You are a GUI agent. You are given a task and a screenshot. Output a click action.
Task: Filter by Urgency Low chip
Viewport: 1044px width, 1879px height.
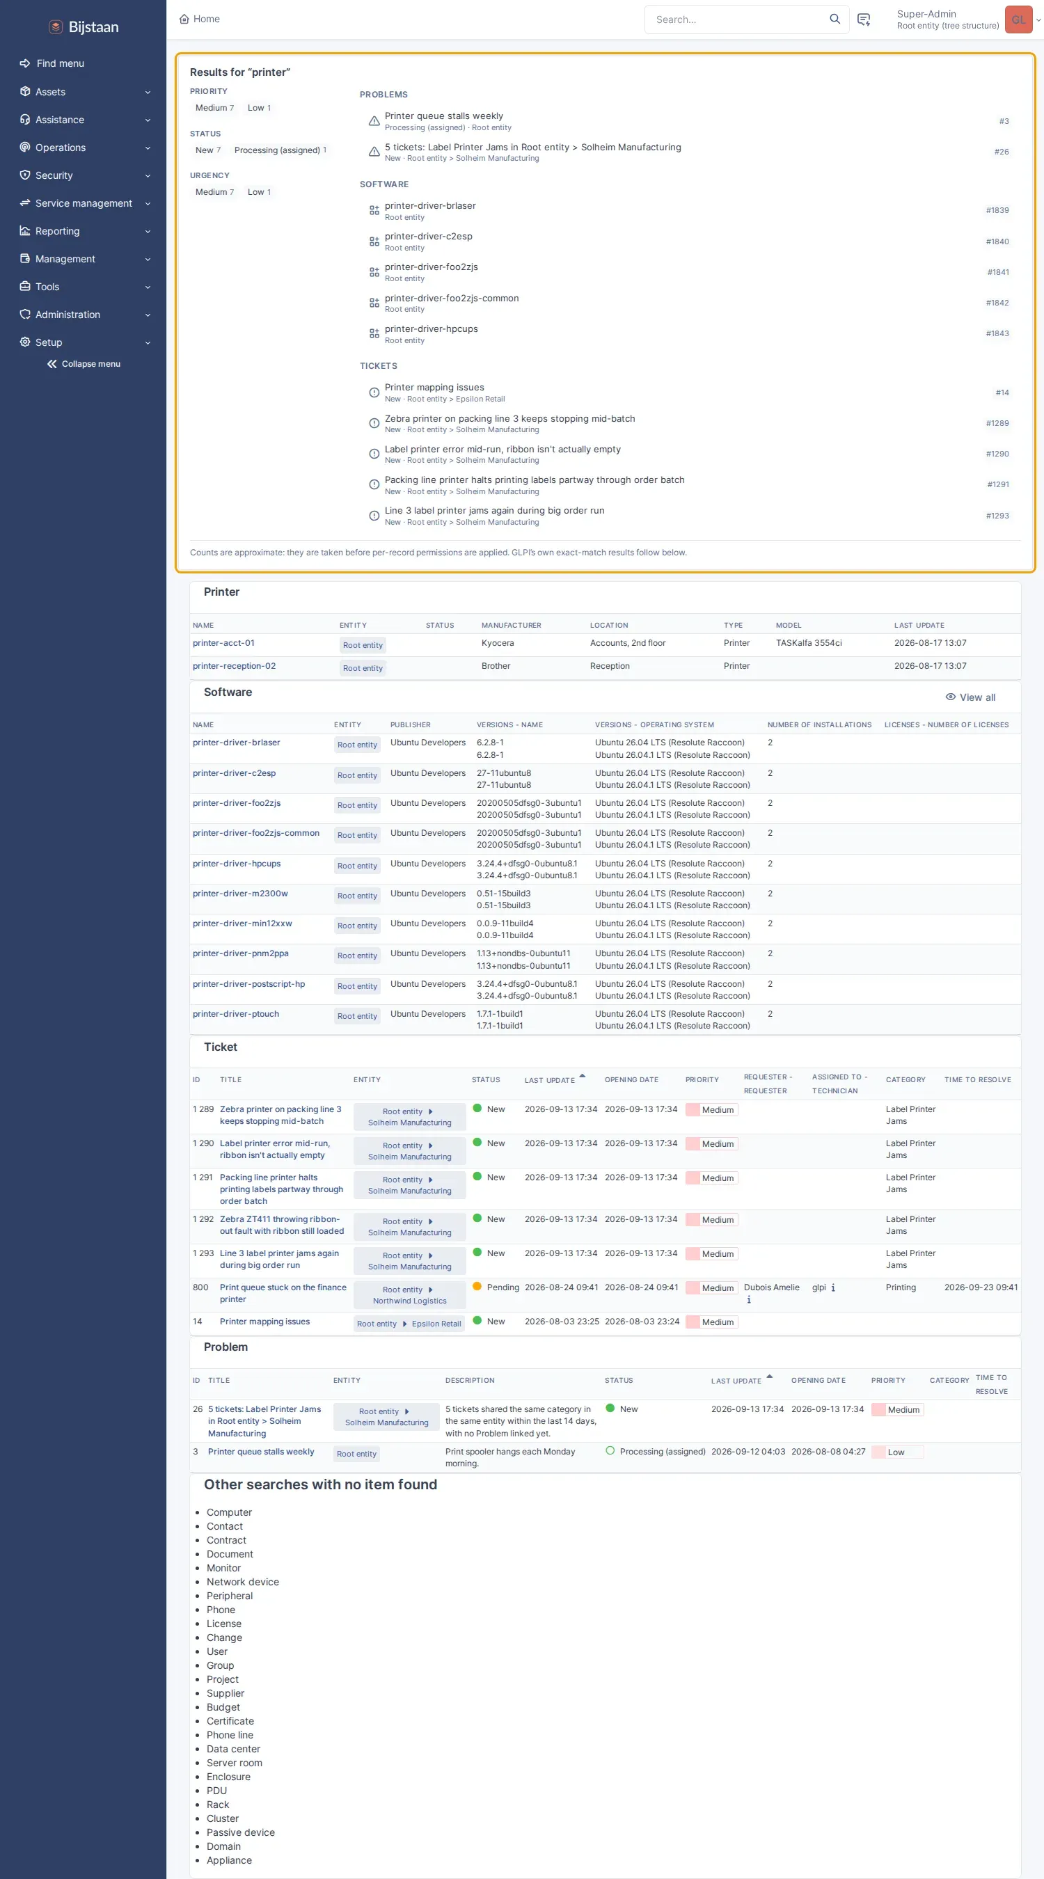259,192
